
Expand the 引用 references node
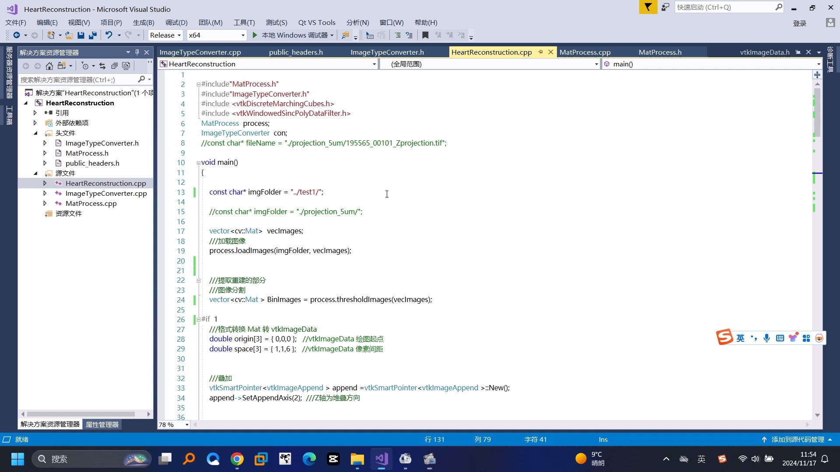(x=35, y=113)
